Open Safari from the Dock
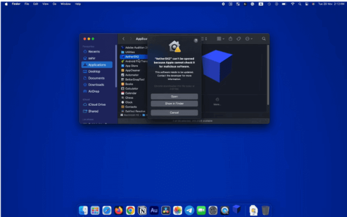 pos(107,210)
